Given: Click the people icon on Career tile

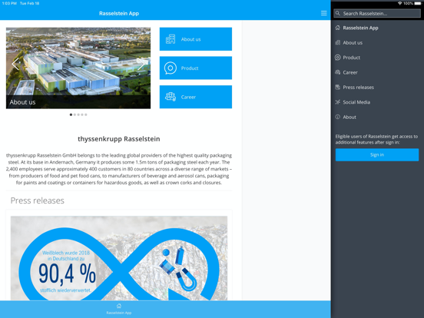Looking at the screenshot, I should 171,97.
